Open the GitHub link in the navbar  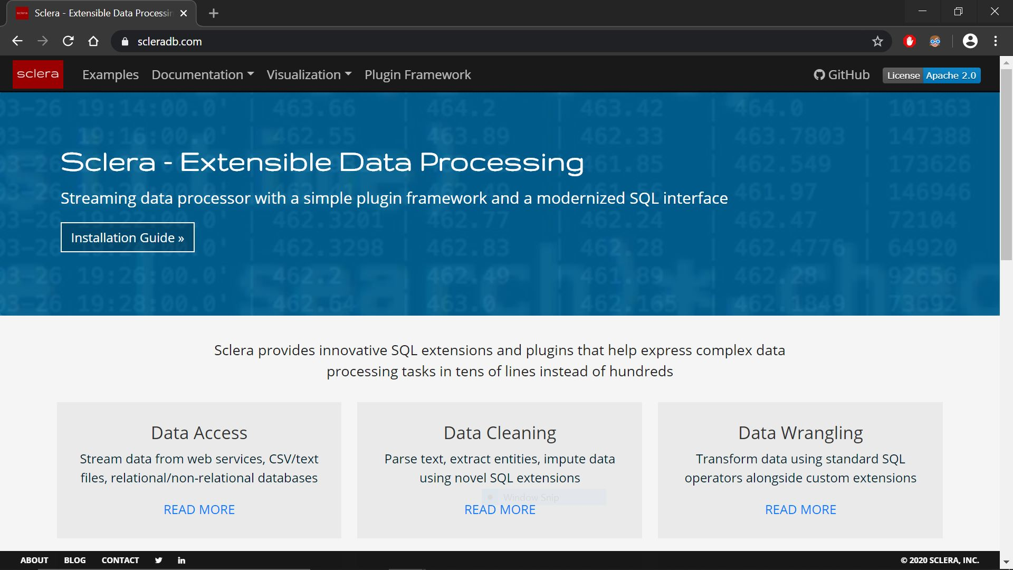[842, 75]
